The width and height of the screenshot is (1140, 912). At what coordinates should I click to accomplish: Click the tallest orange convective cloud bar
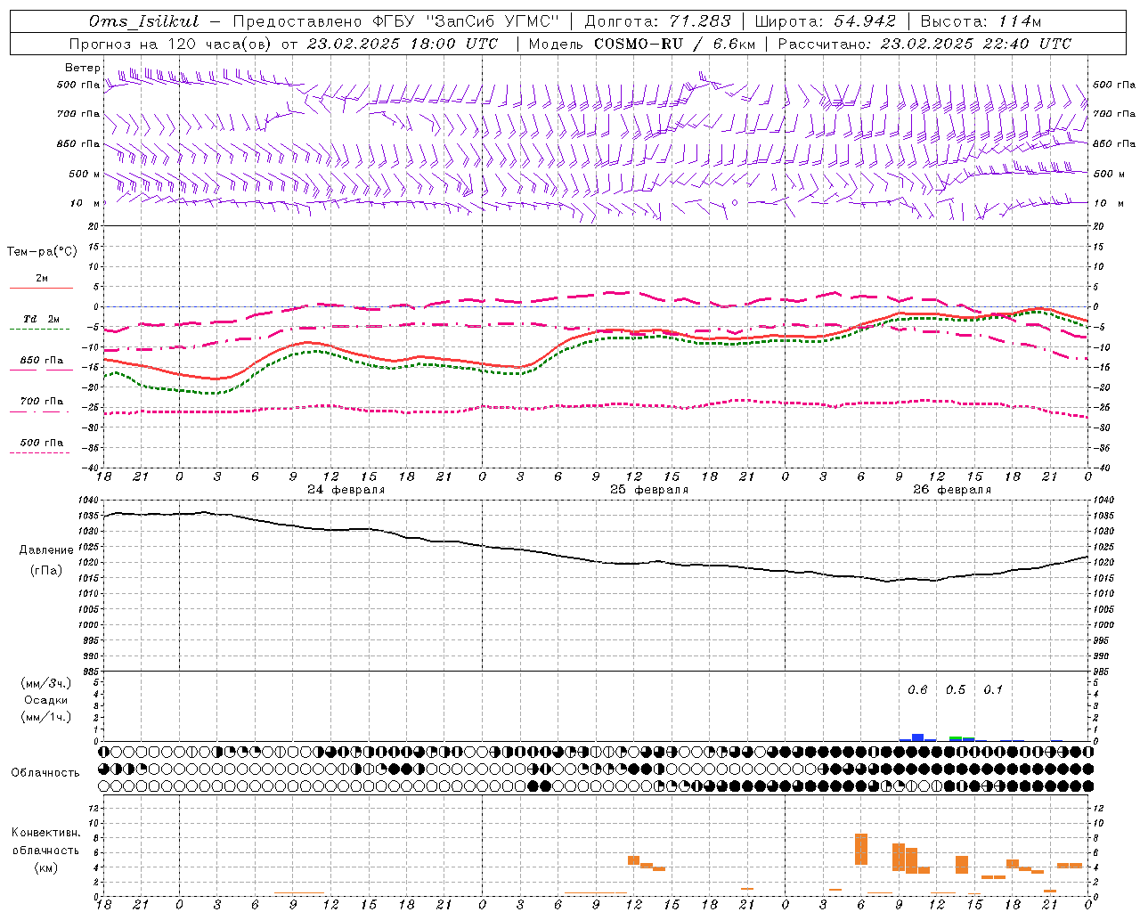tap(861, 849)
